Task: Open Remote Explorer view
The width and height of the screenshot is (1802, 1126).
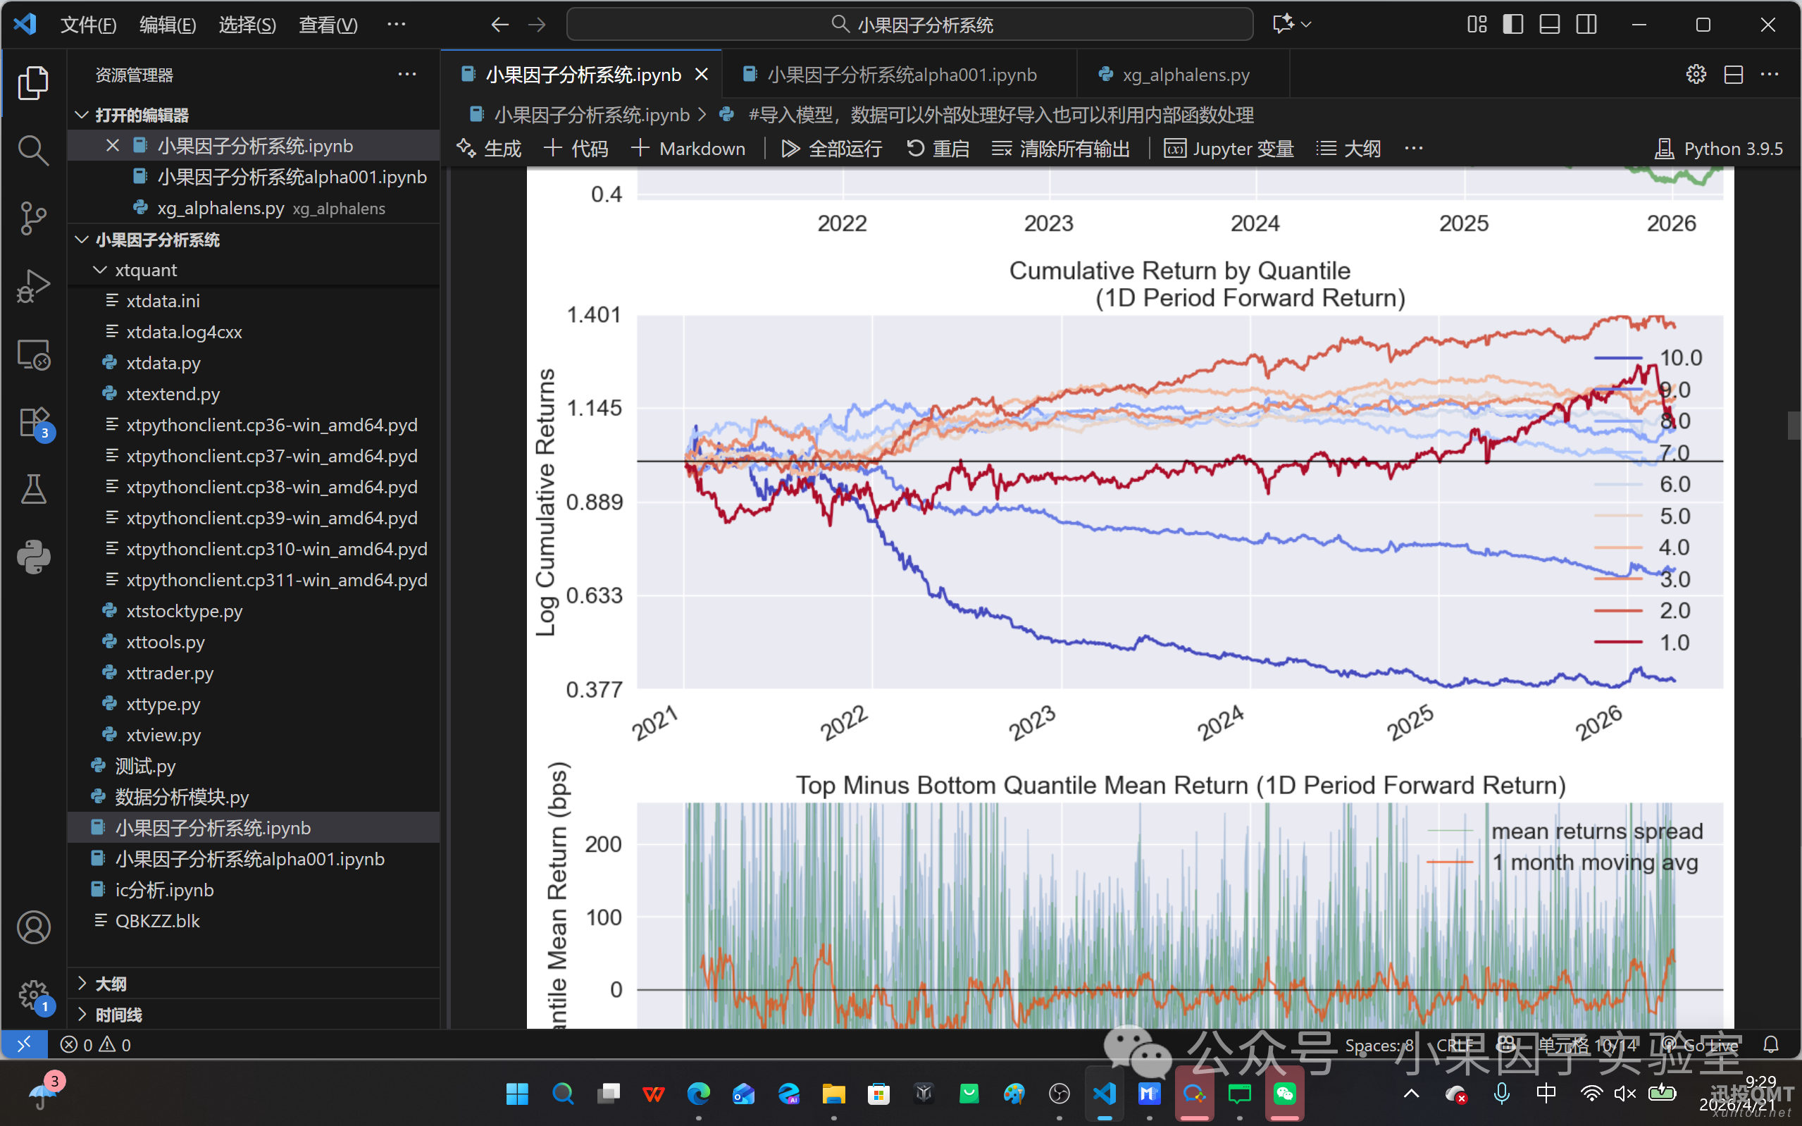Action: [x=32, y=354]
